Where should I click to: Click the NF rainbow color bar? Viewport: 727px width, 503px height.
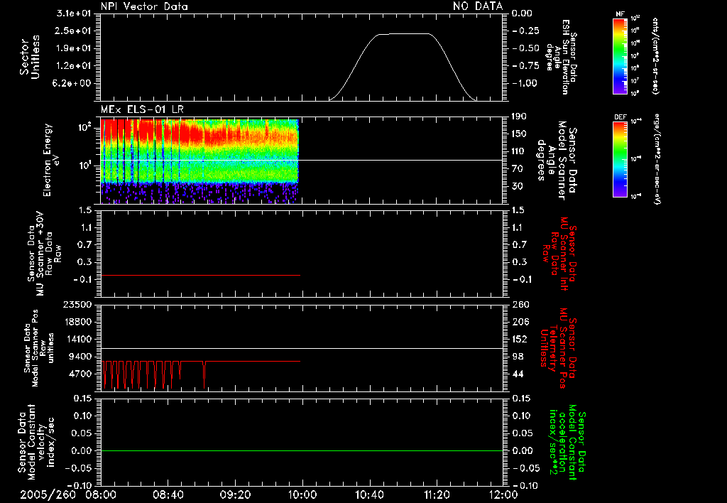pos(621,55)
